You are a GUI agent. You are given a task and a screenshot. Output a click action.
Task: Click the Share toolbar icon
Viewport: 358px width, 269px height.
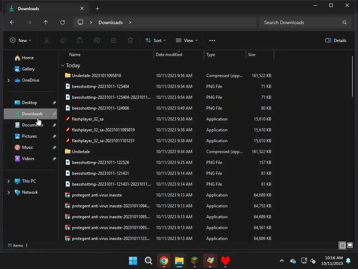tap(114, 41)
